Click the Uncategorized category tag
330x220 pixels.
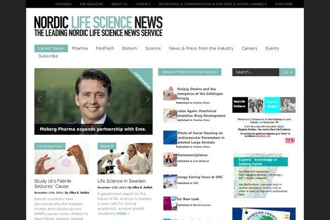click(50, 146)
